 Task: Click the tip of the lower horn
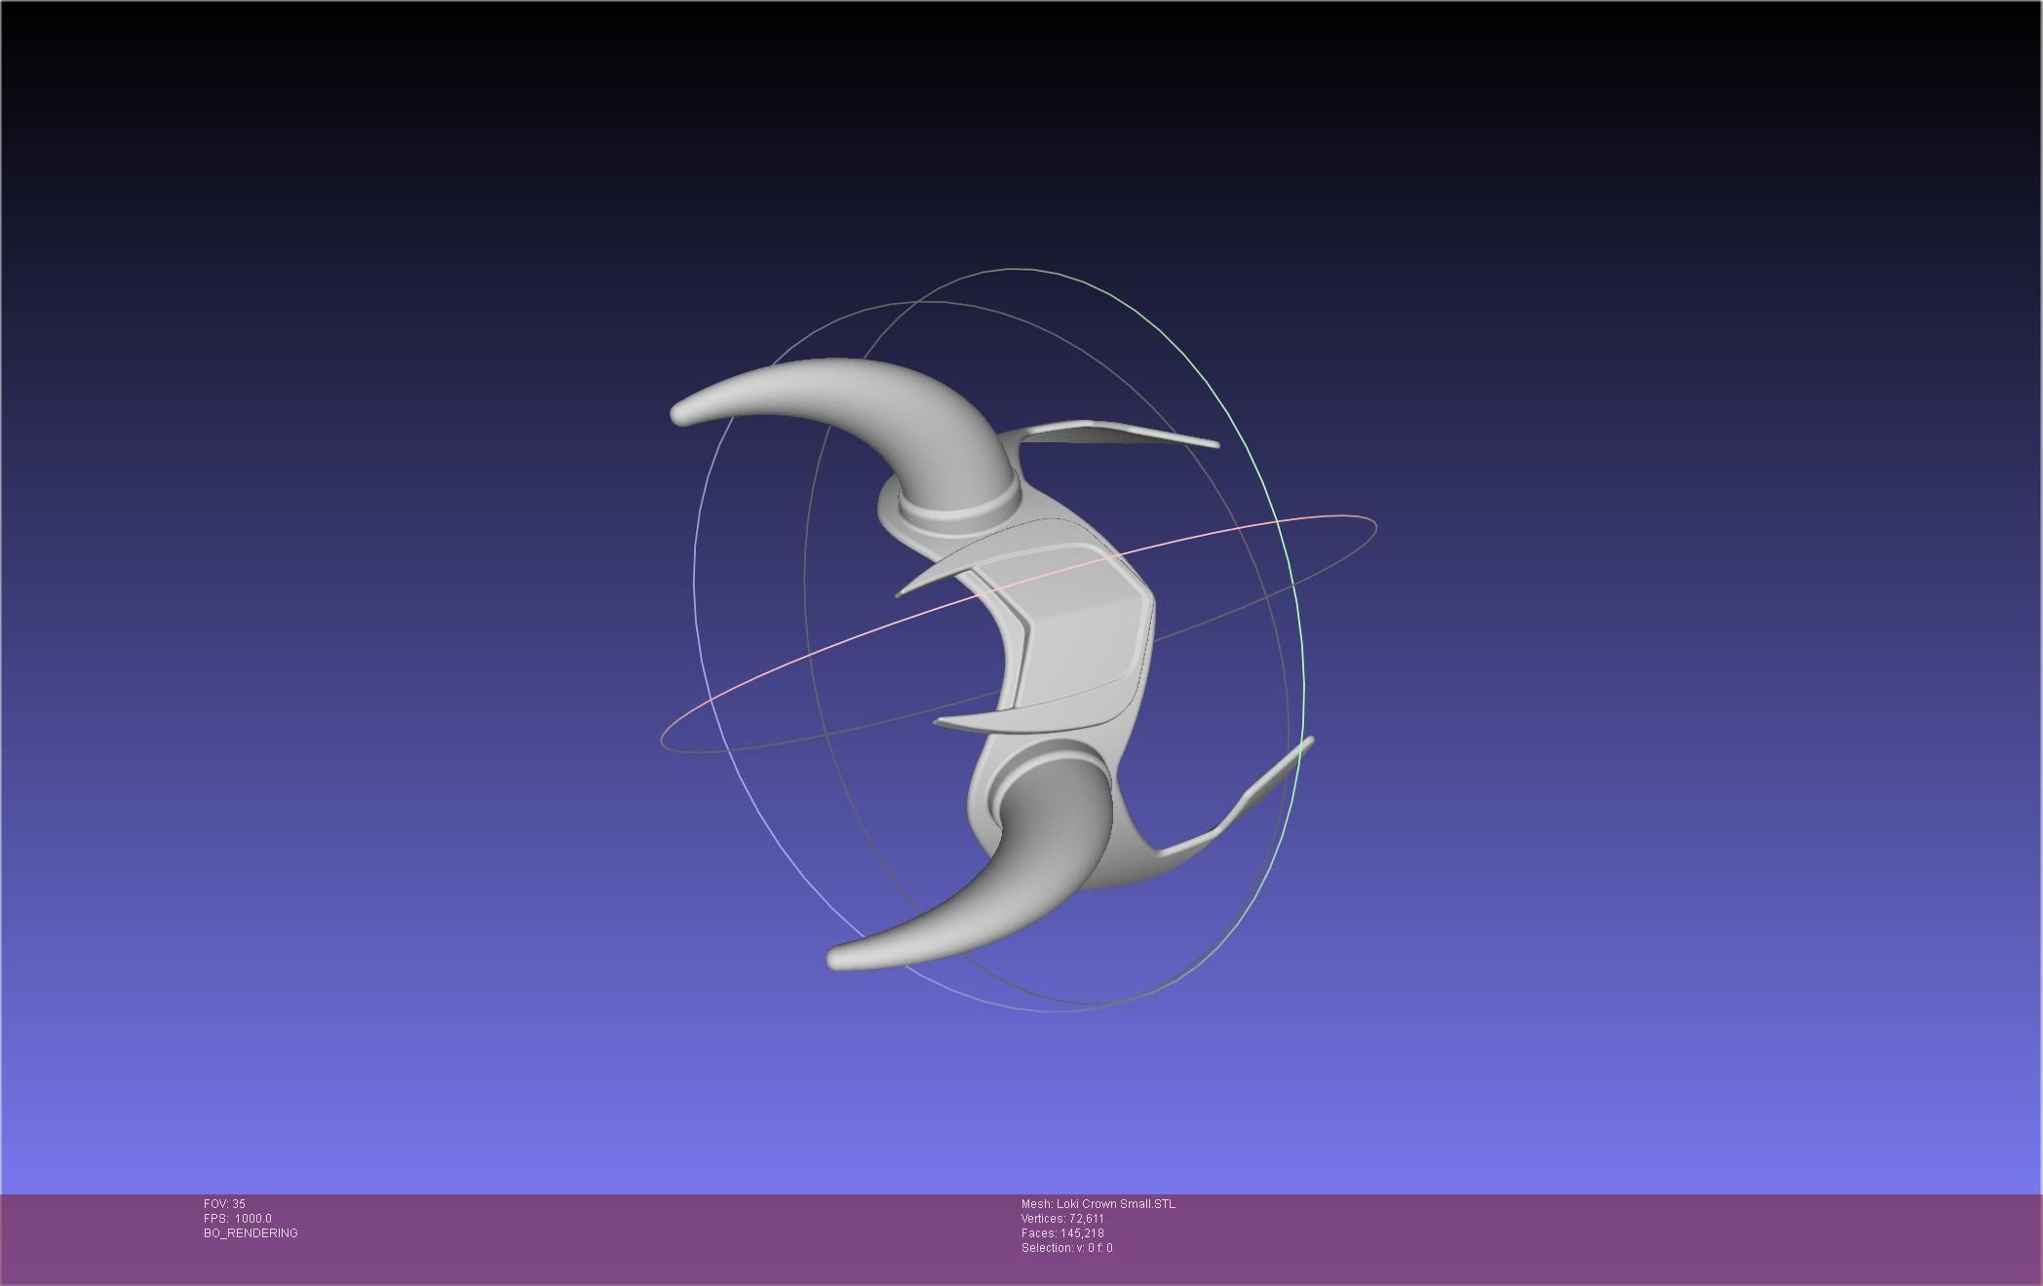click(836, 958)
